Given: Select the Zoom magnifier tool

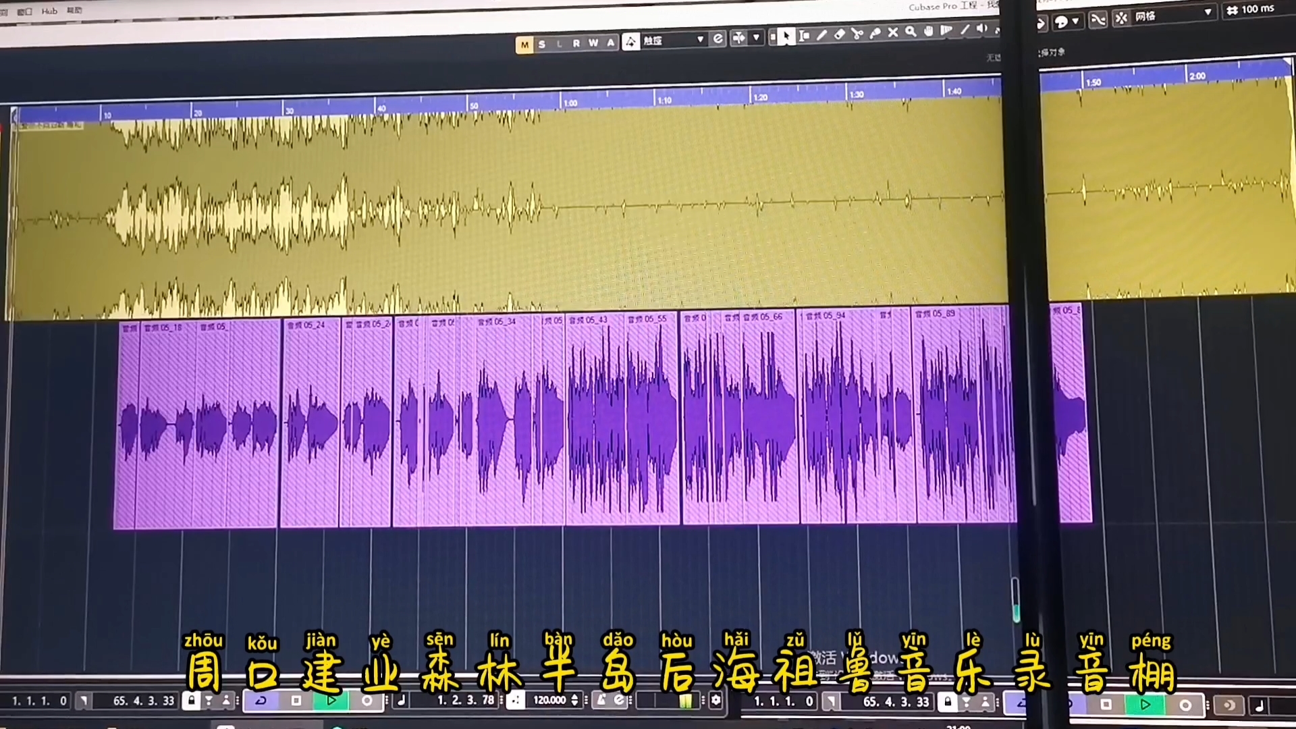Looking at the screenshot, I should (911, 32).
